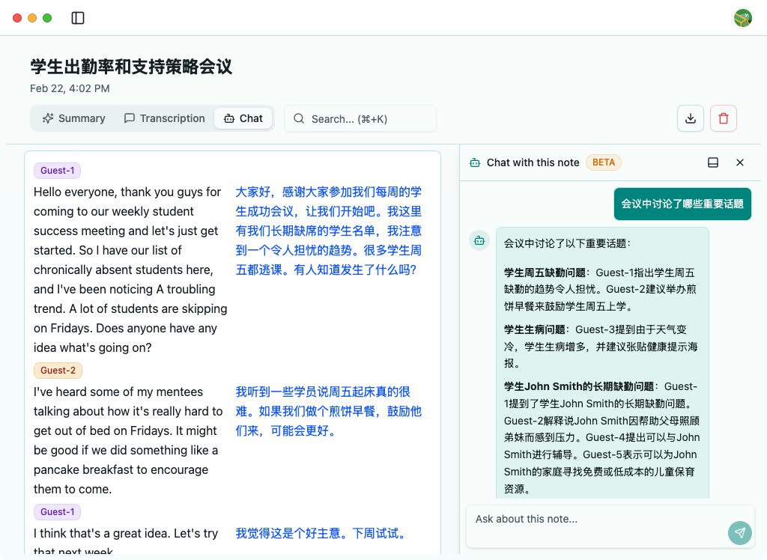Click the date Feb 22, 4:02 PM

pos(70,88)
